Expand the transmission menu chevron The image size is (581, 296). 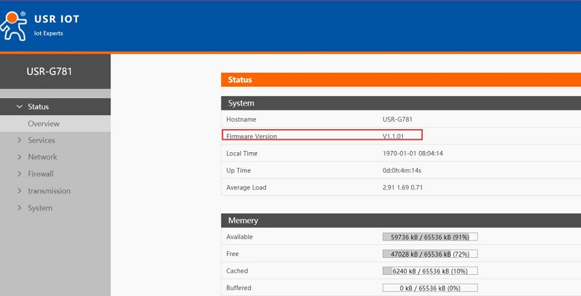(19, 191)
